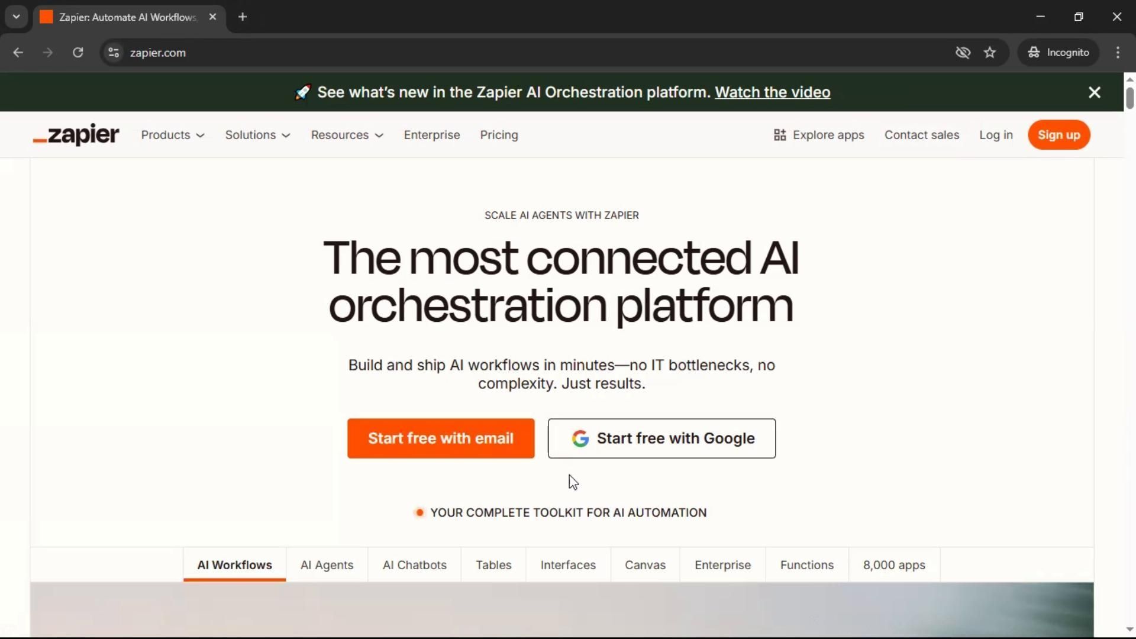Open the tab search dropdown arrow
Viewport: 1136px width, 639px height.
(16, 17)
